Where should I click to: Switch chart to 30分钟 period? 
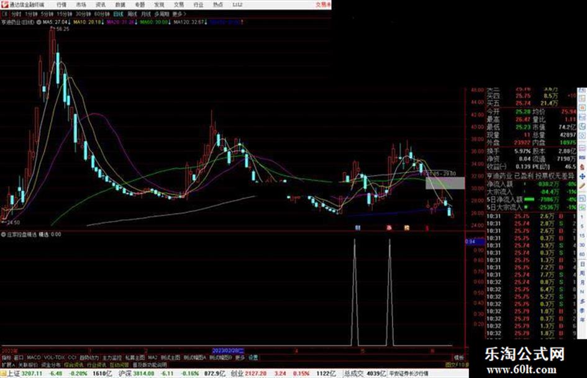(83, 14)
